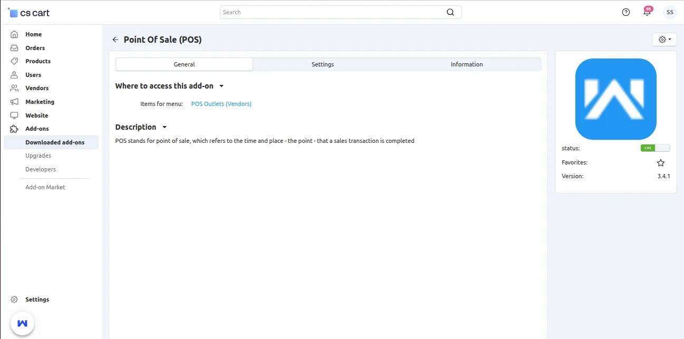Select Developers submenu item
The image size is (684, 339).
(x=41, y=169)
